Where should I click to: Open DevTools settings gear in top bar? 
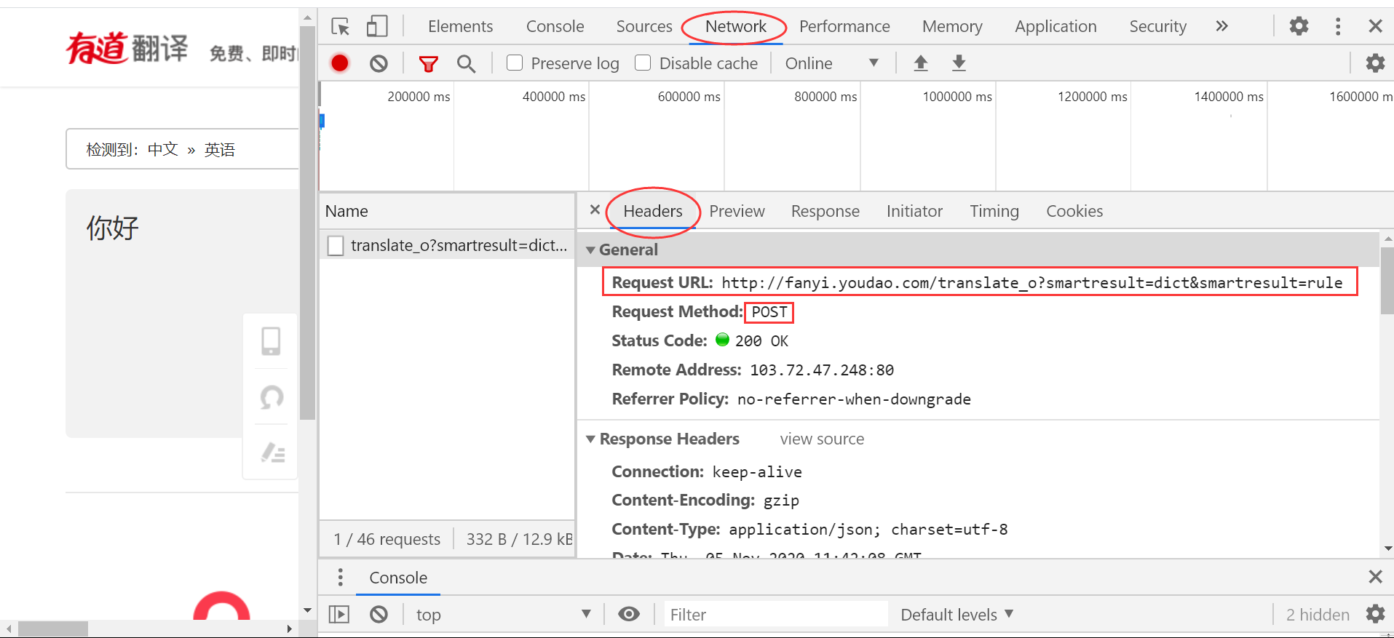[1299, 27]
